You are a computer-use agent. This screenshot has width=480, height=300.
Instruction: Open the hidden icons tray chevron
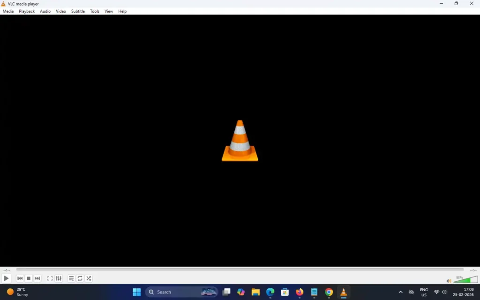pos(401,292)
